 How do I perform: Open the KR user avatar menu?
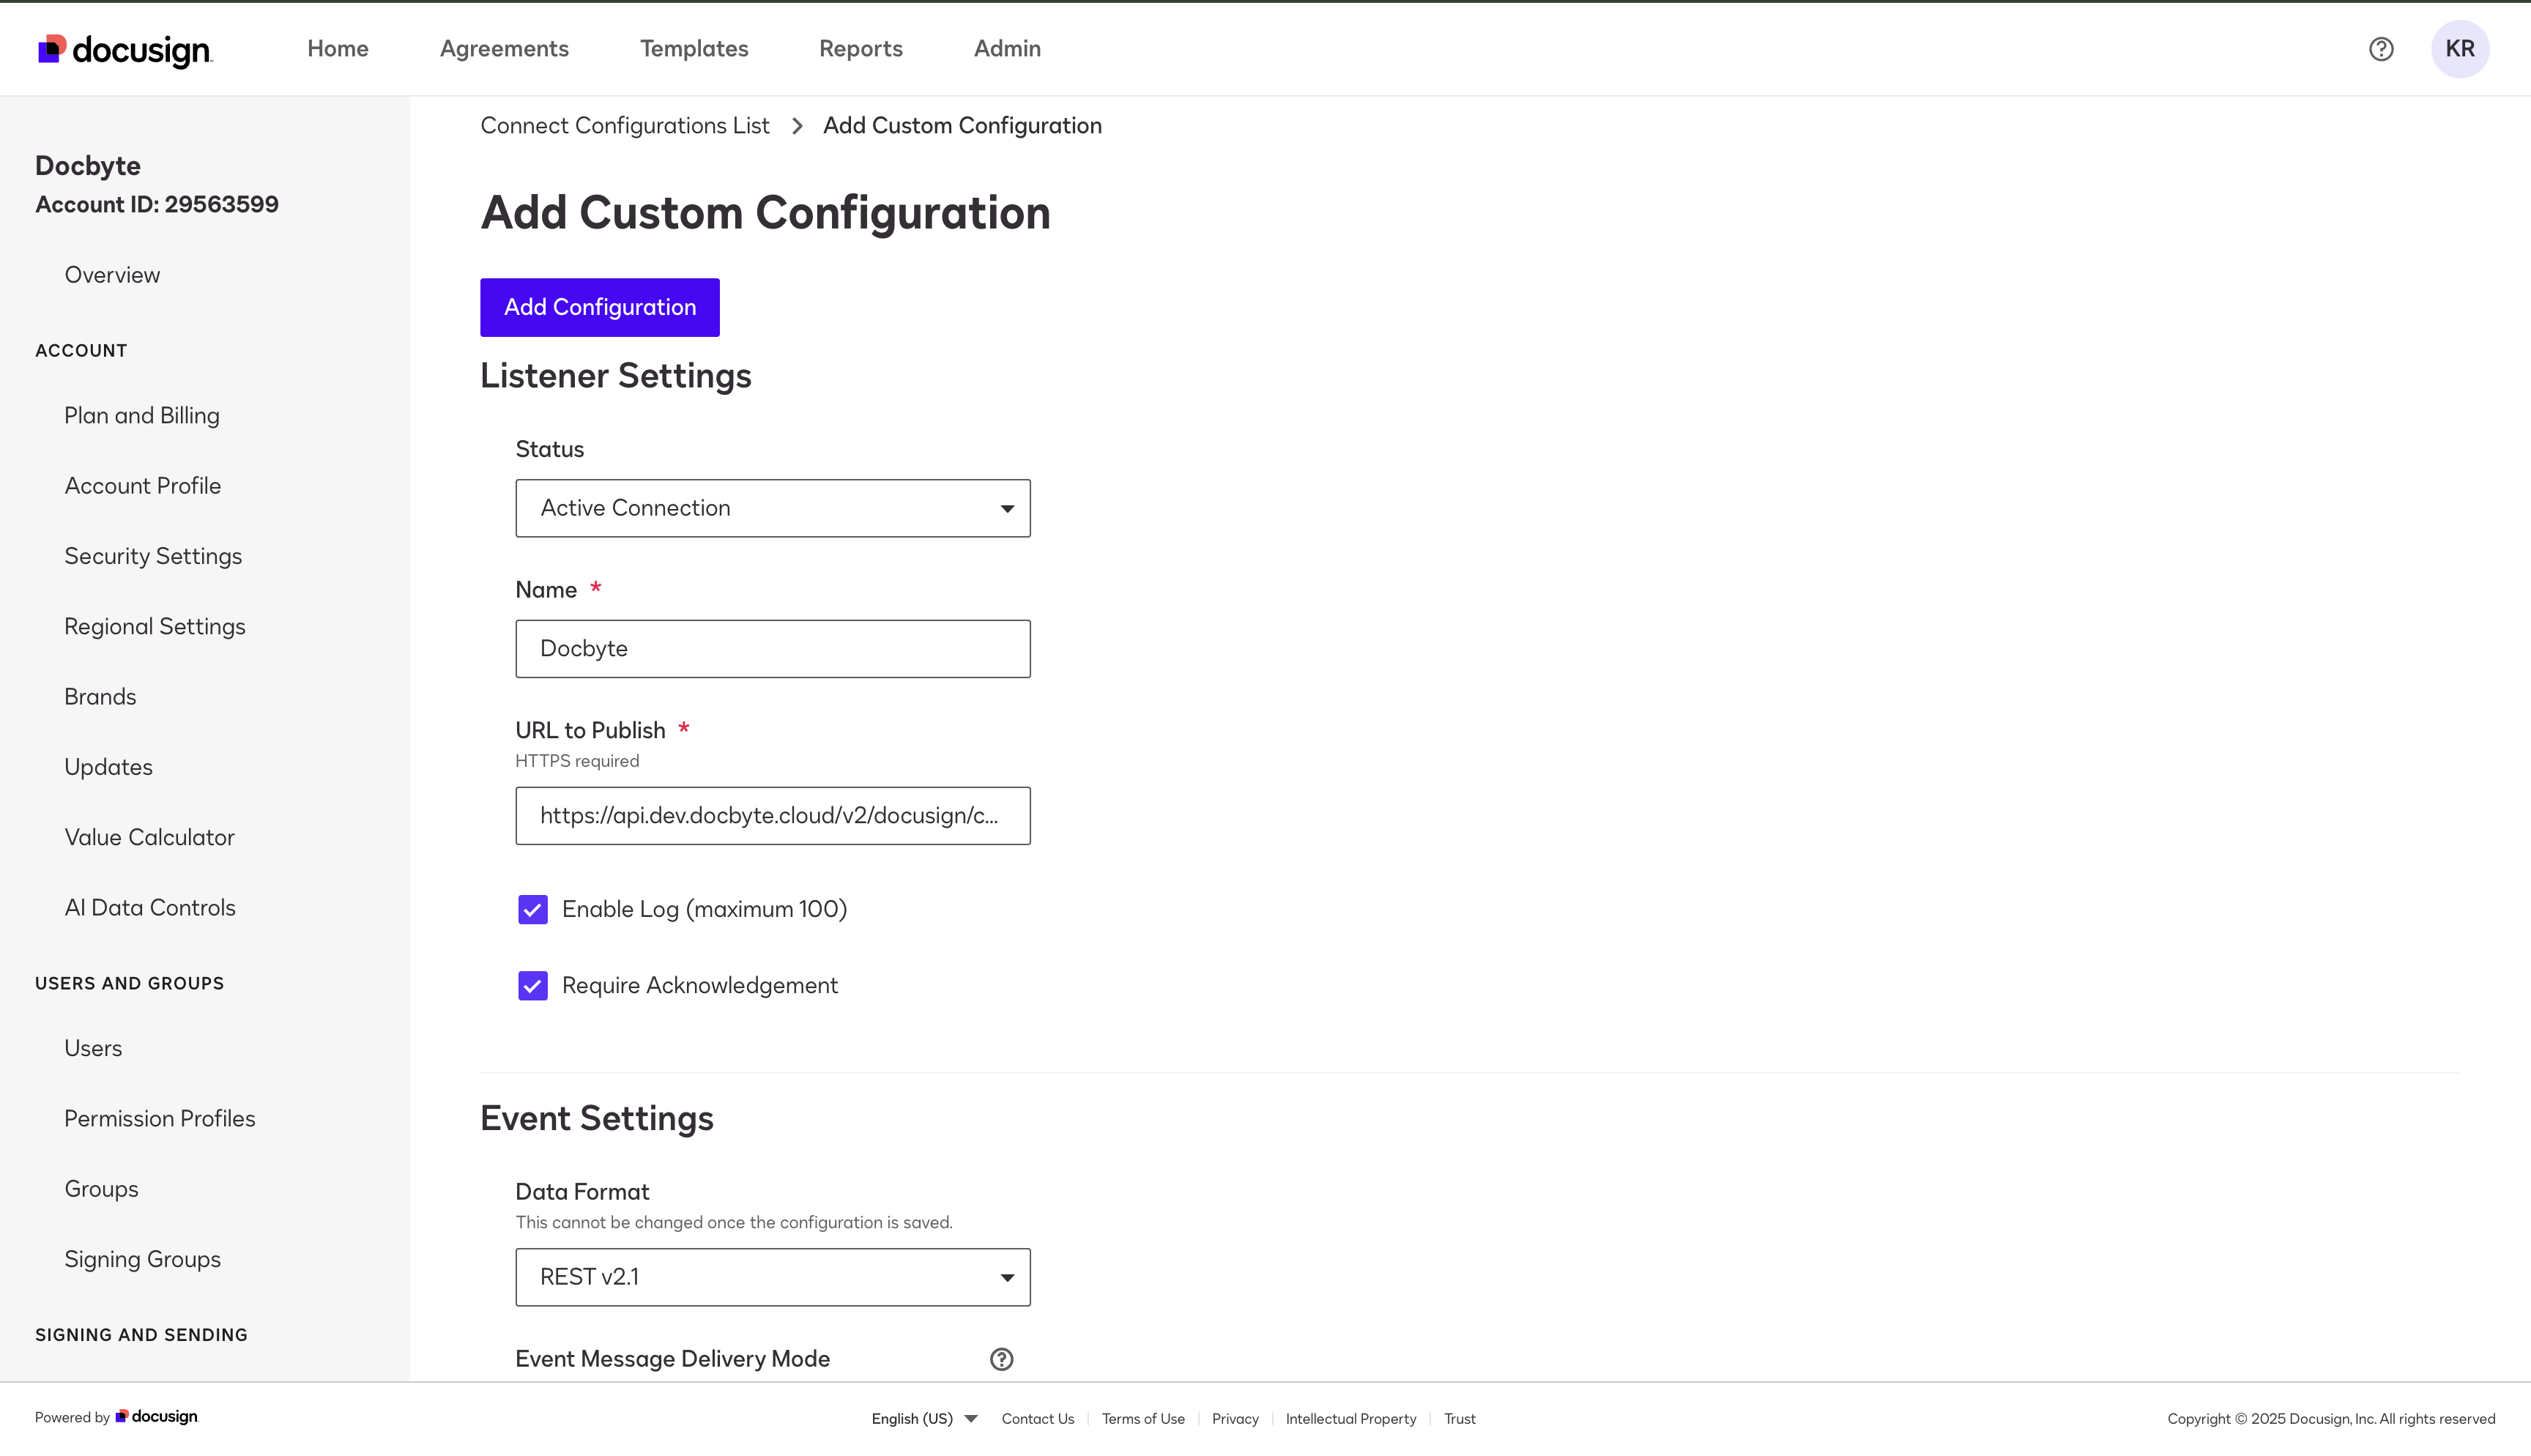pyautogui.click(x=2459, y=49)
